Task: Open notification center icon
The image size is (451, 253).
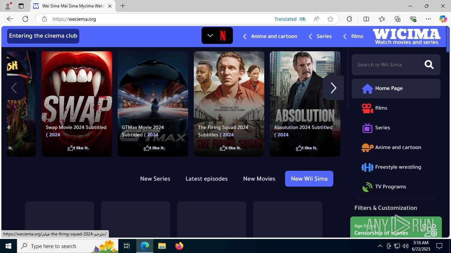Action: coord(440,246)
